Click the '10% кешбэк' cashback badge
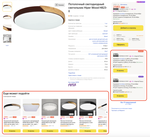 [x=140, y=2]
